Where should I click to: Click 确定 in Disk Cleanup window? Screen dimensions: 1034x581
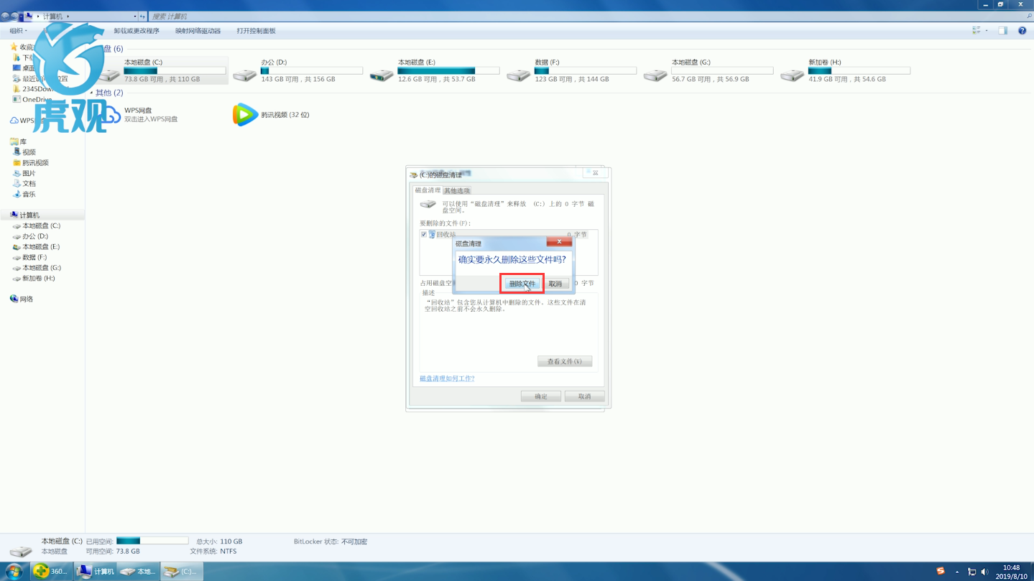541,396
